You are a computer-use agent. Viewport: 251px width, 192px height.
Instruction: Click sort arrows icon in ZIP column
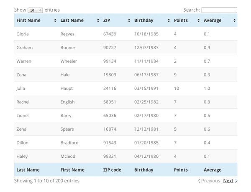pyautogui.click(x=129, y=20)
